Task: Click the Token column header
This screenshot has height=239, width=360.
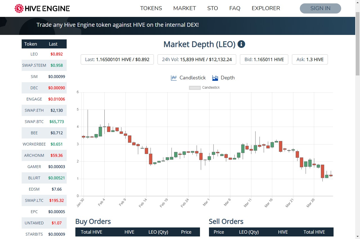Action: point(31,44)
